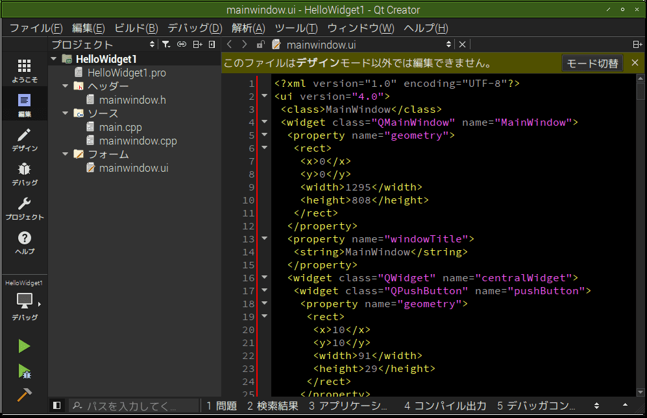Open the デバッグ(D) menu
The width and height of the screenshot is (647, 418).
click(195, 28)
